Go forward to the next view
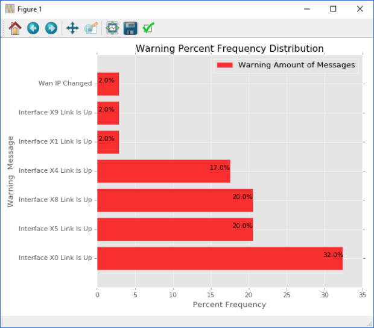 click(x=51, y=28)
